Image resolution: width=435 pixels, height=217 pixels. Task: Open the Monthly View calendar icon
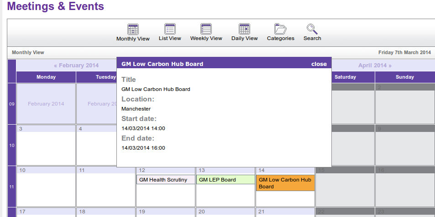pyautogui.click(x=133, y=29)
